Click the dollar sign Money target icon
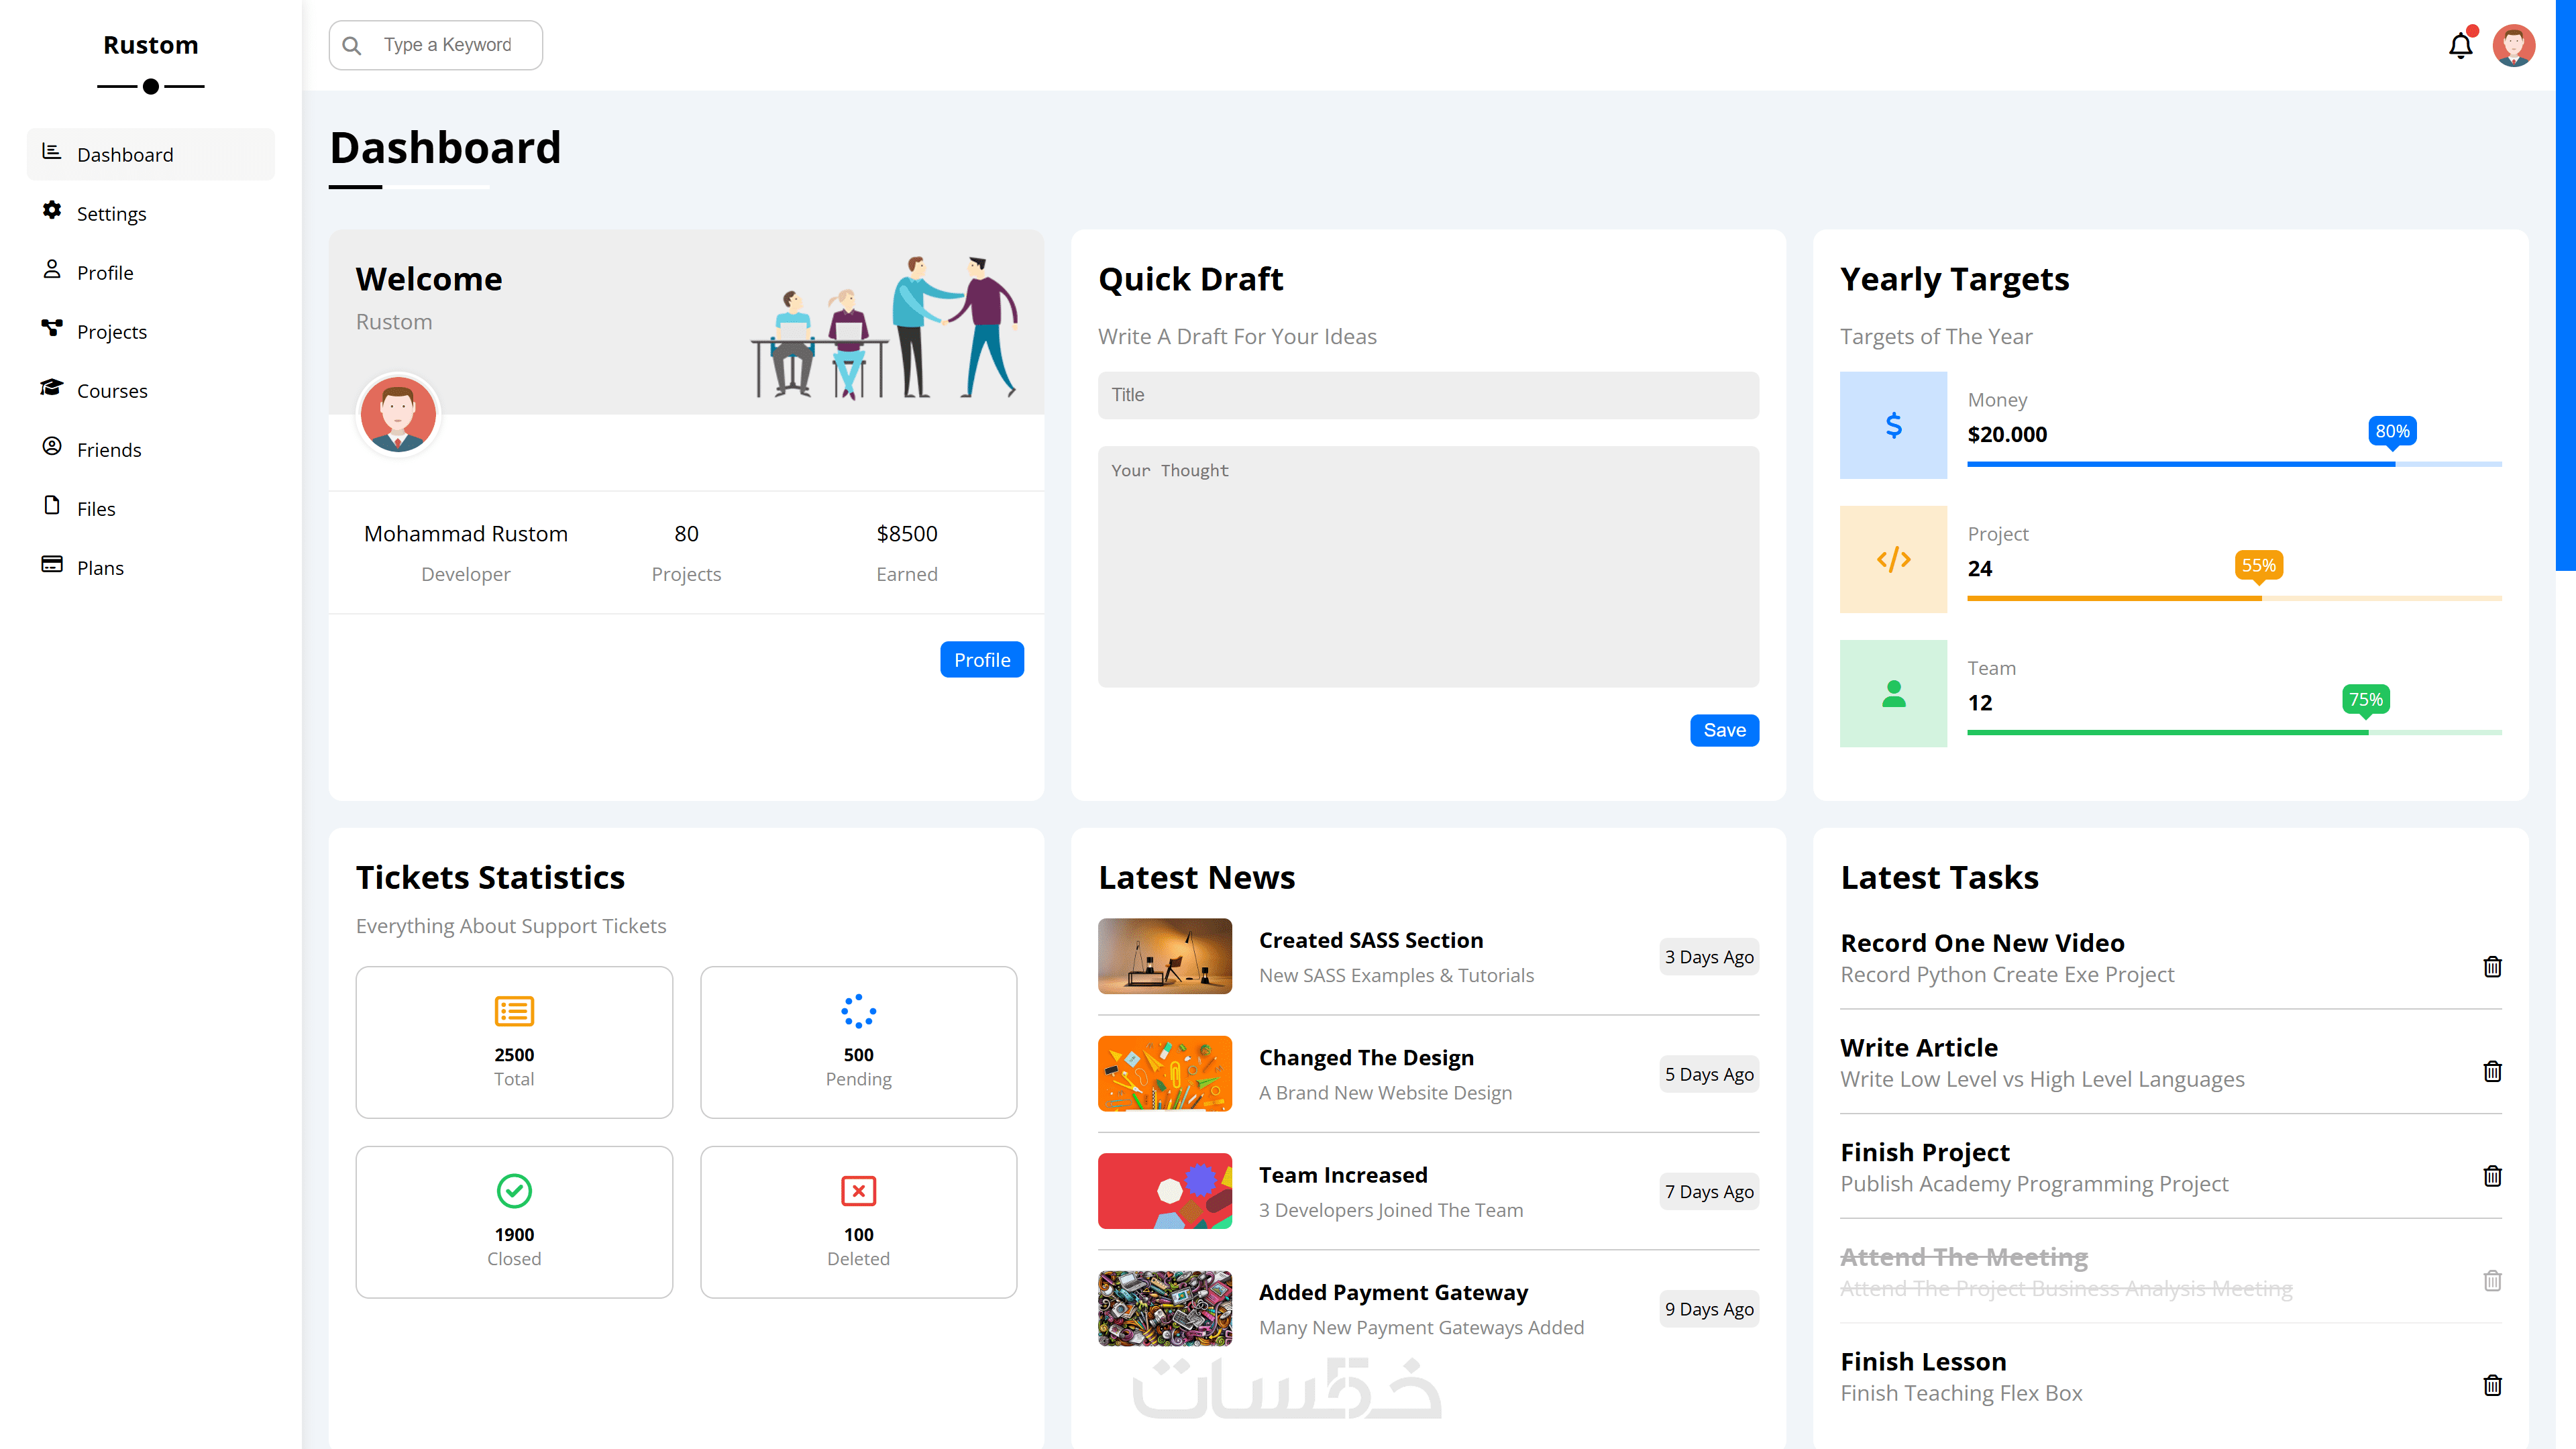 point(1893,426)
